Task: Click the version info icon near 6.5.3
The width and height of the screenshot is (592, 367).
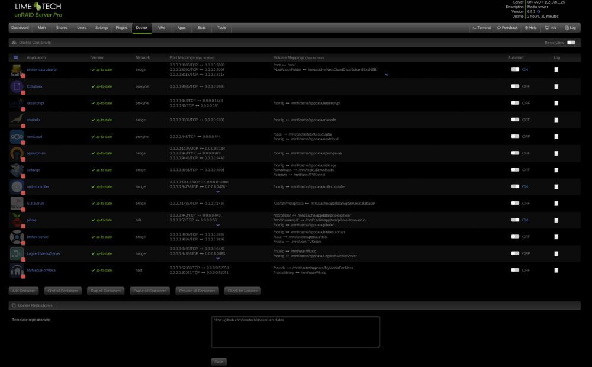Action: click(x=538, y=12)
